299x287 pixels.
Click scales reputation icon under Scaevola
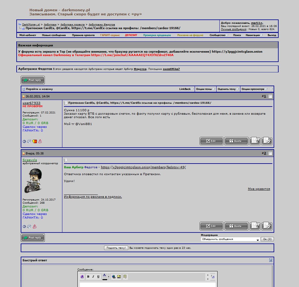pyautogui.click(x=29, y=227)
